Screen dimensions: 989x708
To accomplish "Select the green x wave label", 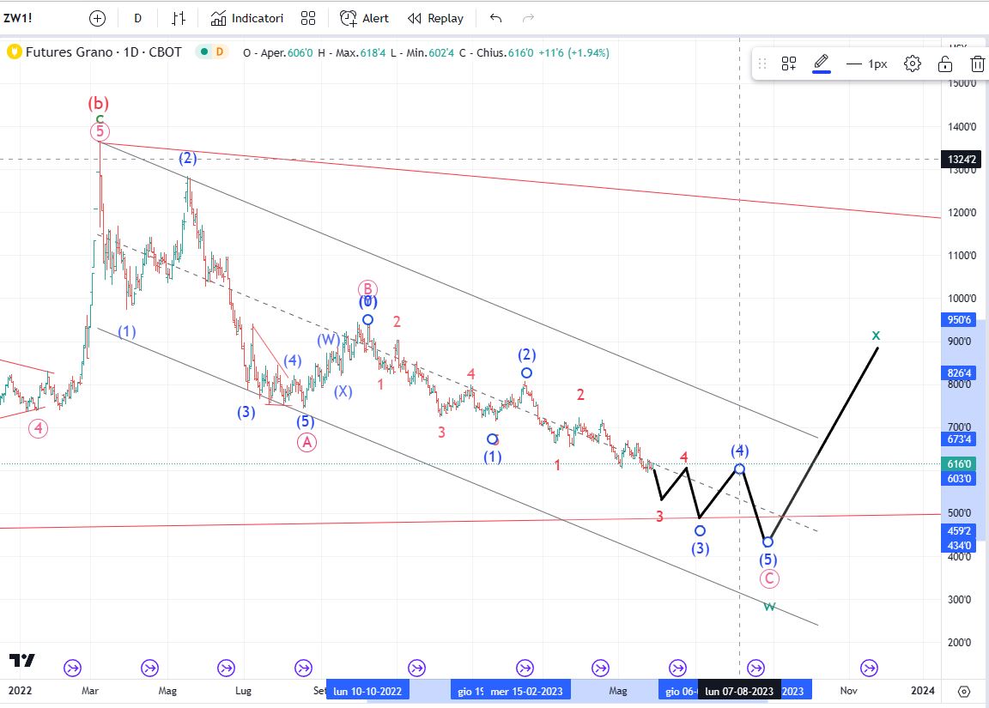I will (876, 335).
